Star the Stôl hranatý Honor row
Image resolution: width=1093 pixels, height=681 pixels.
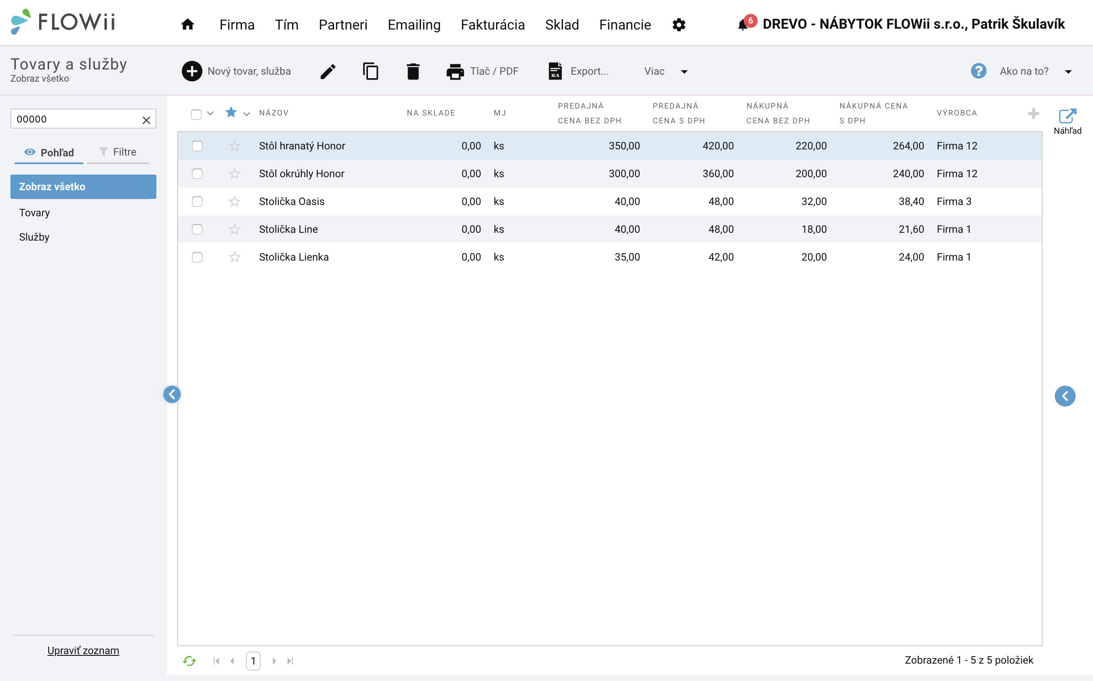pyautogui.click(x=234, y=146)
